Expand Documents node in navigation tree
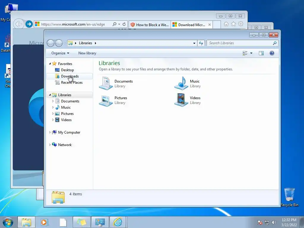304x228 pixels. point(53,101)
